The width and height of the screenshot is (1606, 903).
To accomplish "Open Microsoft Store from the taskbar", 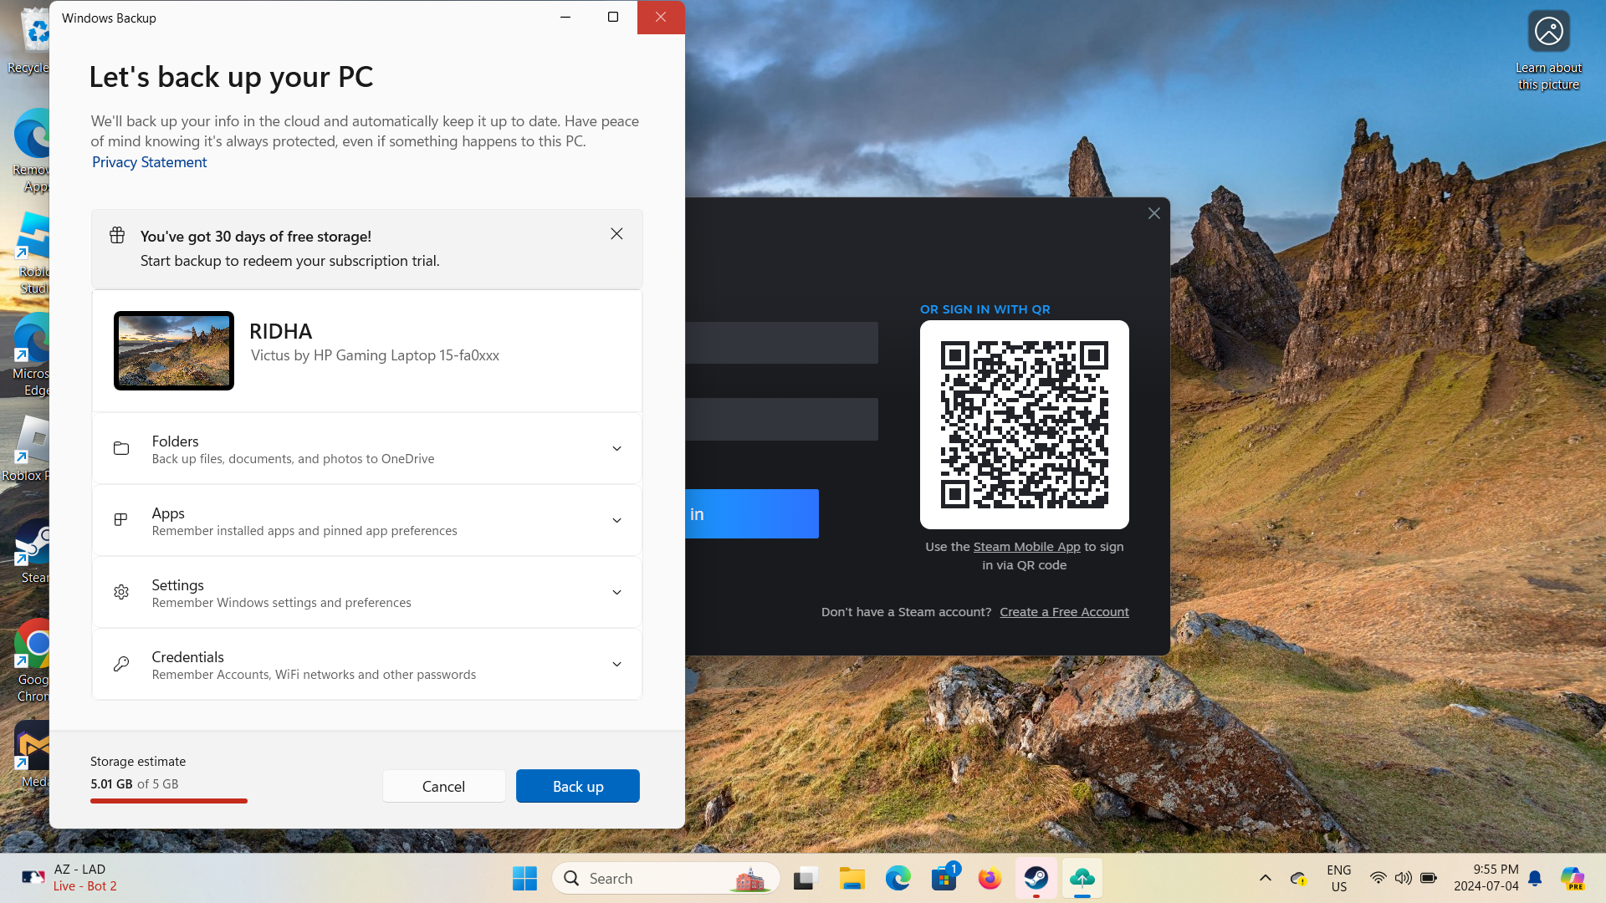I will [x=944, y=879].
